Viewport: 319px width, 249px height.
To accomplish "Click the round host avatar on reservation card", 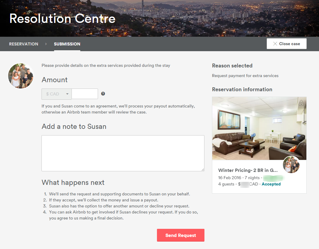I will pos(291,164).
